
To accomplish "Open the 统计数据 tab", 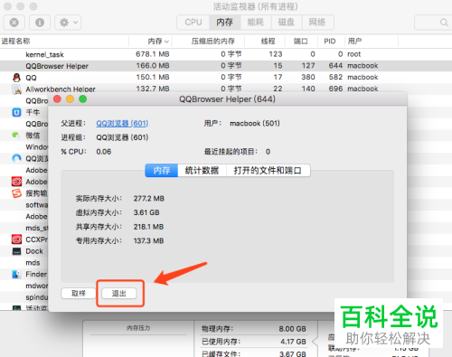I will click(202, 171).
